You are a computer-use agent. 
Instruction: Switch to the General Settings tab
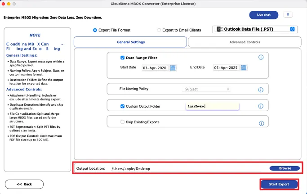tap(130, 42)
